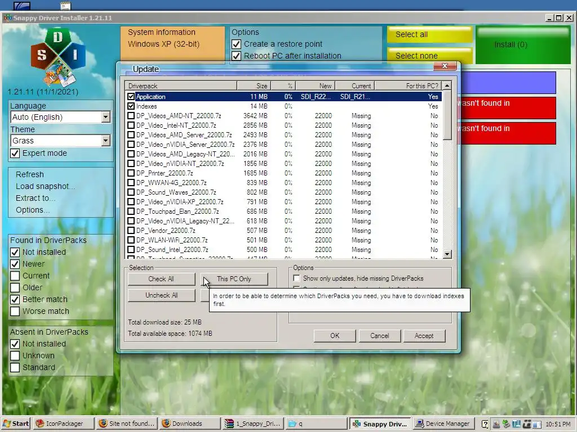This screenshot has height=432, width=577.
Task: Click Refresh in the left panel
Action: [x=30, y=174]
